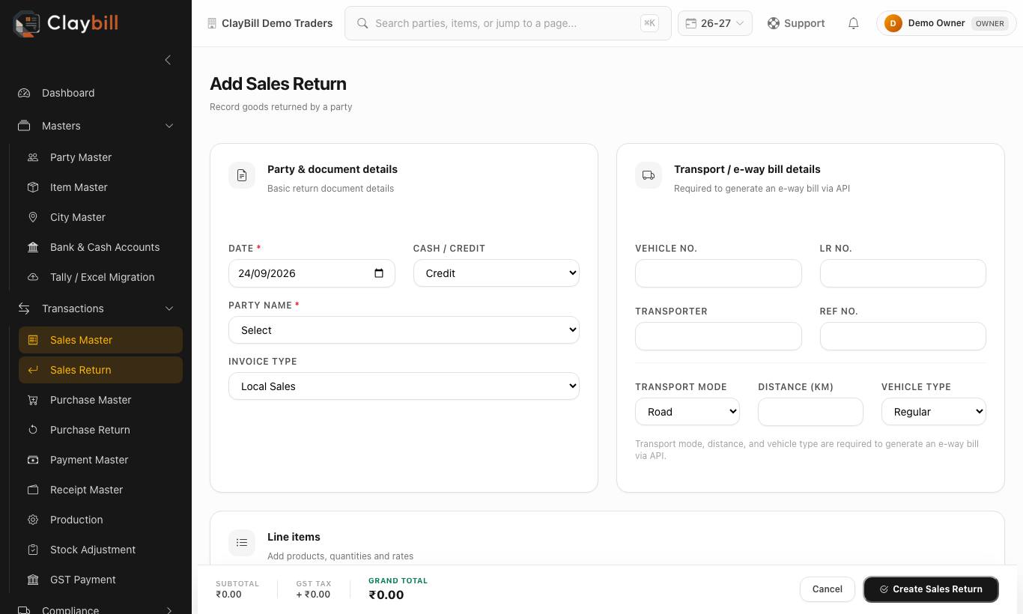
Task: Click the Production gear icon
Action: 33,520
